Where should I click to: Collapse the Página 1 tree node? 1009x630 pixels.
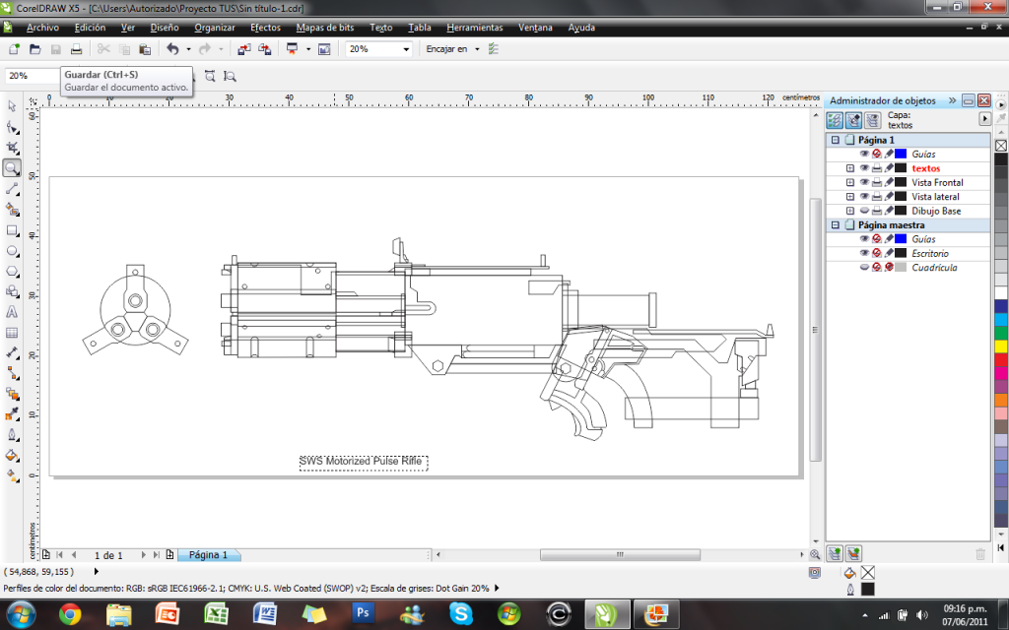pyautogui.click(x=836, y=140)
